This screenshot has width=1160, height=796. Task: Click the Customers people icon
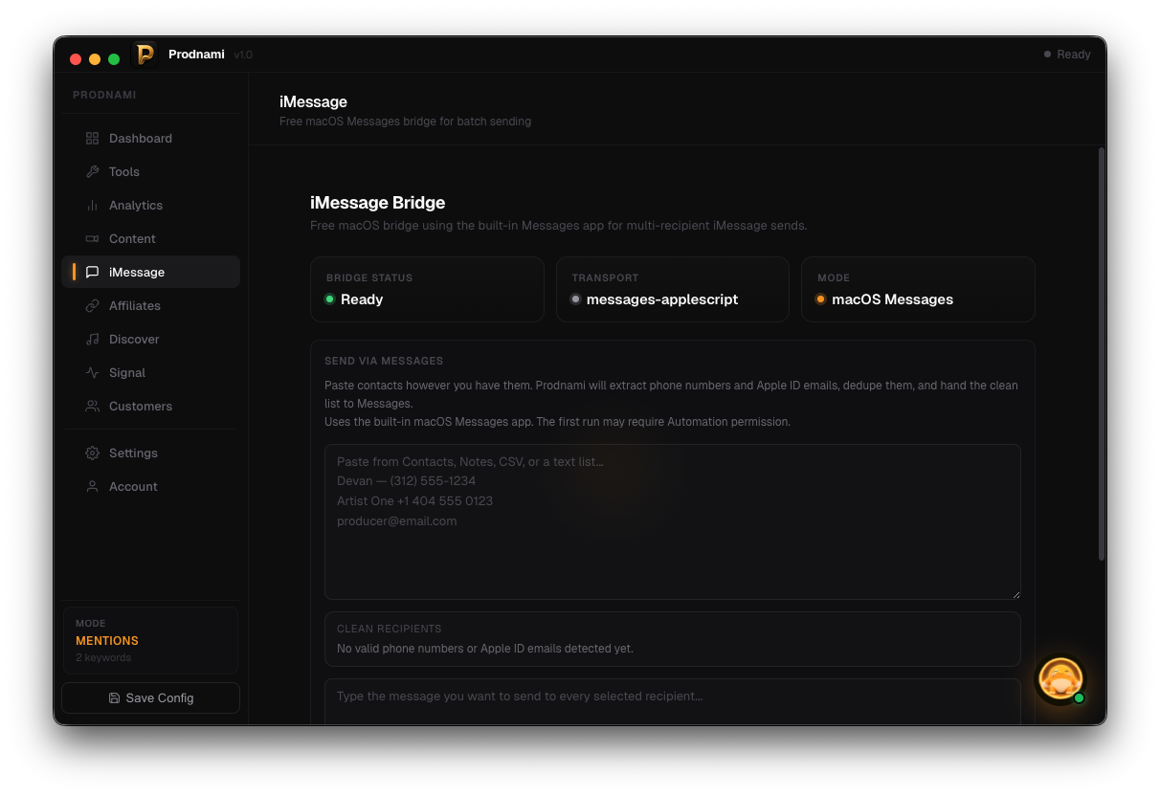click(92, 407)
